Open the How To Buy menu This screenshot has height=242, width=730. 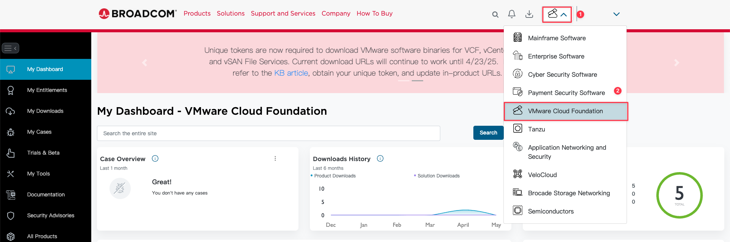pos(375,14)
